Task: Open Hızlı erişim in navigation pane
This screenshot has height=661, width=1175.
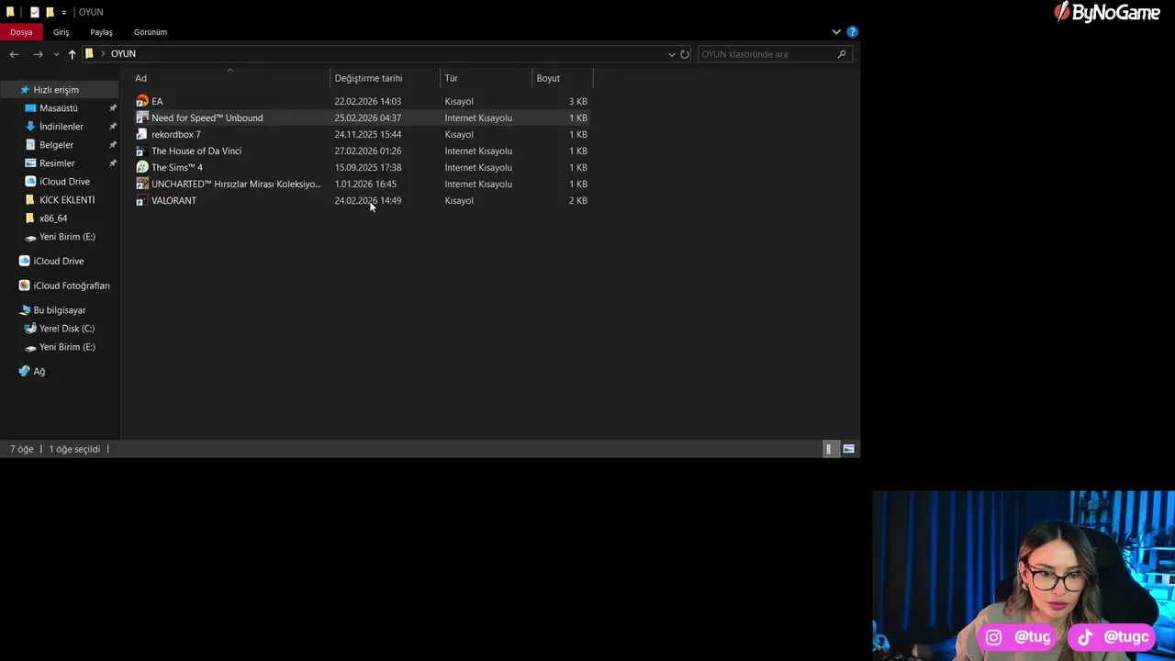Action: pyautogui.click(x=56, y=90)
